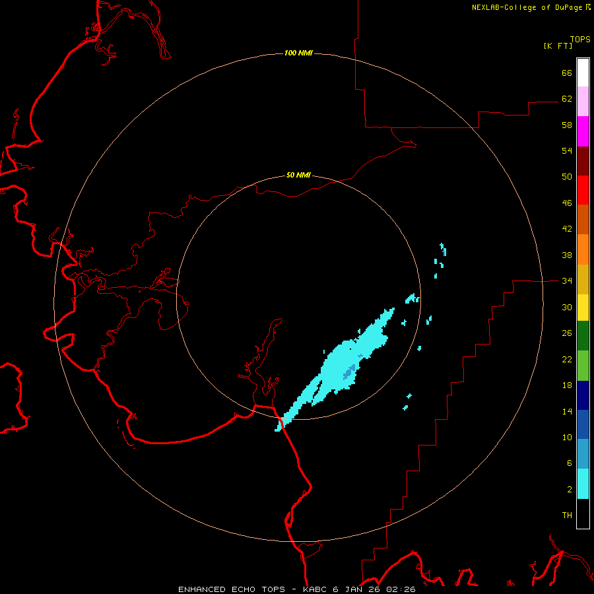The image size is (594, 594).
Task: Click the legend value '58'
Action: [x=567, y=125]
